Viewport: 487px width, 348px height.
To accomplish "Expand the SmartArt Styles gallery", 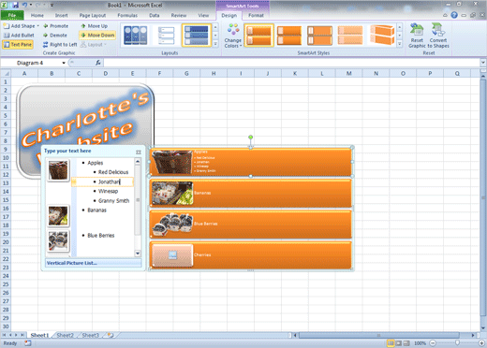I will tap(399, 44).
